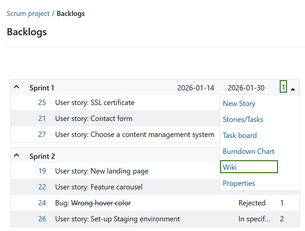Open user story 22 Feature carousel
Viewport: 305px width, 231px height.
[42, 187]
